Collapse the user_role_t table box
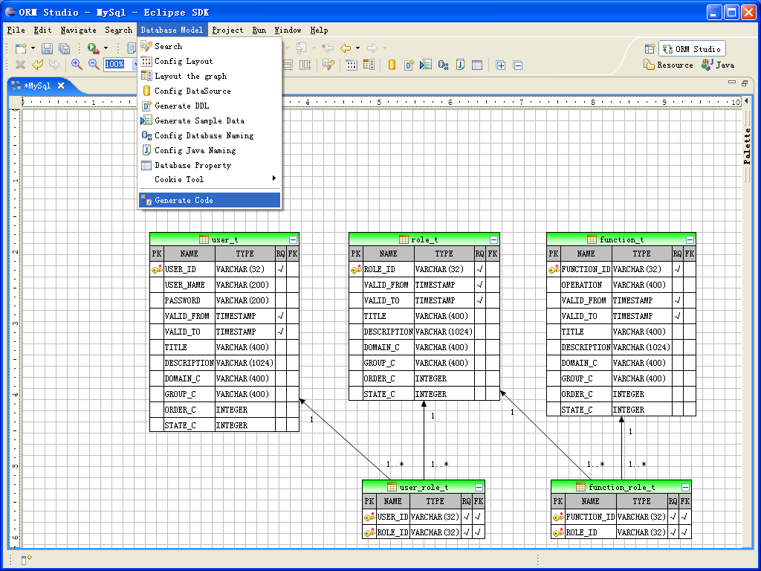Viewport: 761px width, 571px height. point(479,487)
